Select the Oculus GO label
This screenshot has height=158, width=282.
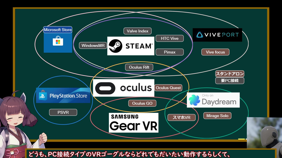[142, 103]
